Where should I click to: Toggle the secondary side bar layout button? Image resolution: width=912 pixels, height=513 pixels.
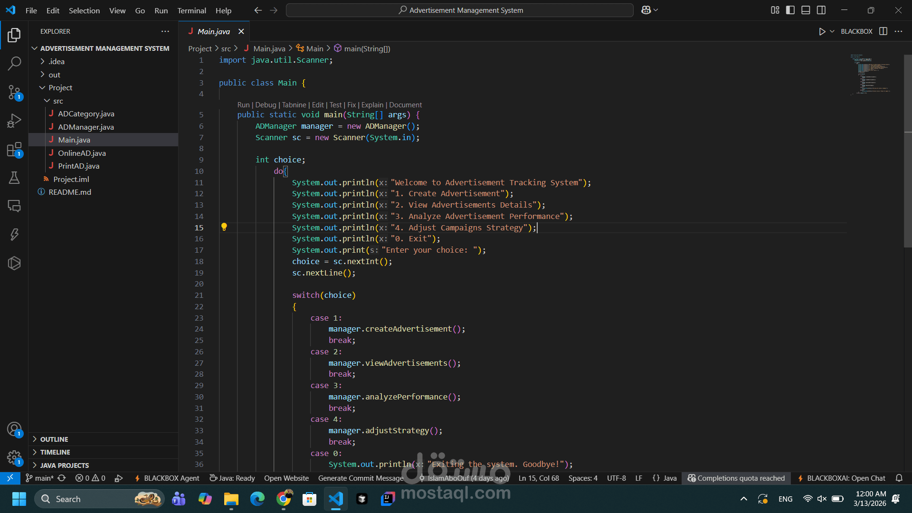(821, 10)
